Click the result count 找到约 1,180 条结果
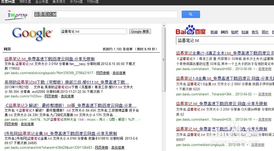274x151 pixels. pos(117,49)
